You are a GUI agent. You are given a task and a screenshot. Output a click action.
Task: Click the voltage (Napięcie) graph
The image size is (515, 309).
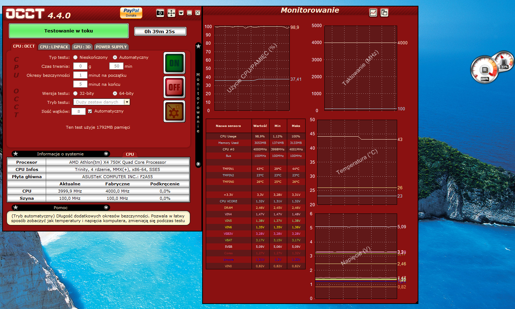[x=356, y=256]
